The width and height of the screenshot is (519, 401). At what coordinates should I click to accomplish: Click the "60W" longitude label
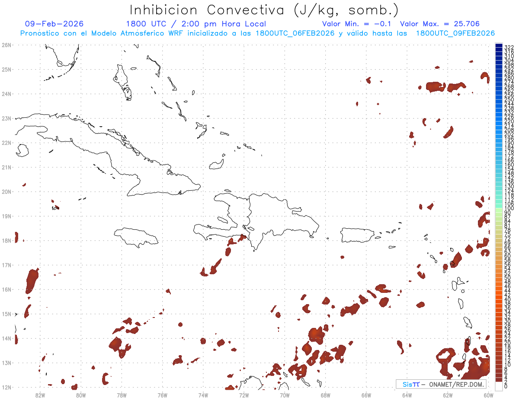489,395
